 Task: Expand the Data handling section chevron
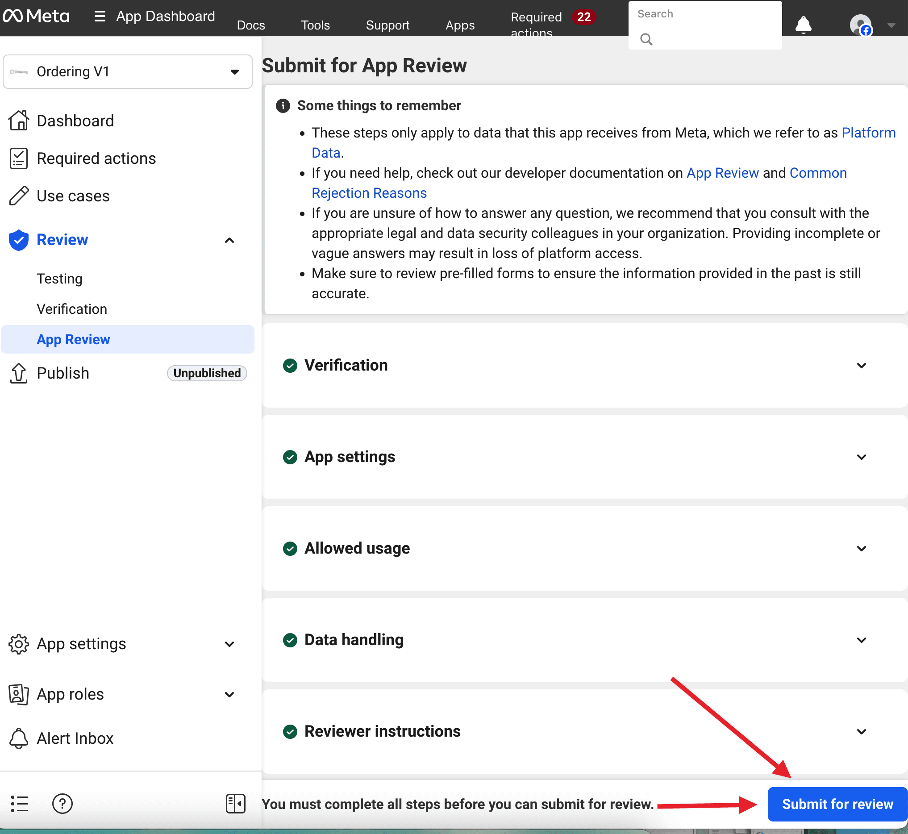coord(861,640)
